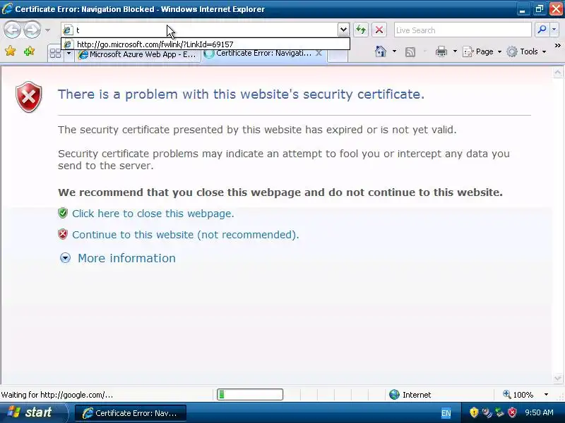Click the Print icon
Screen dimensions: 565x423
pyautogui.click(x=441, y=51)
